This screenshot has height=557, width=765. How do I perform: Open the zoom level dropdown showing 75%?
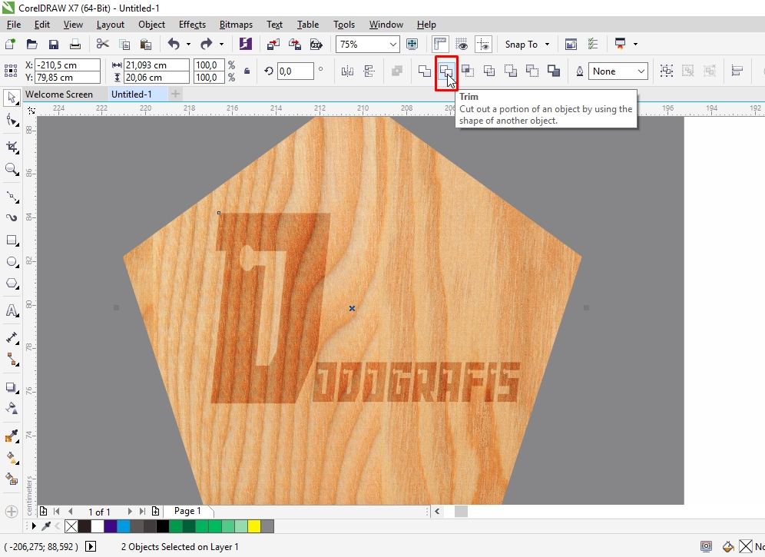pos(392,44)
